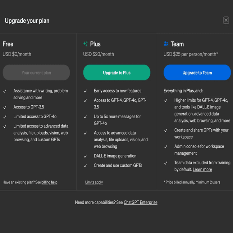This screenshot has width=233, height=233.
Task: Open the Limits apply link
Action: [x=94, y=182]
